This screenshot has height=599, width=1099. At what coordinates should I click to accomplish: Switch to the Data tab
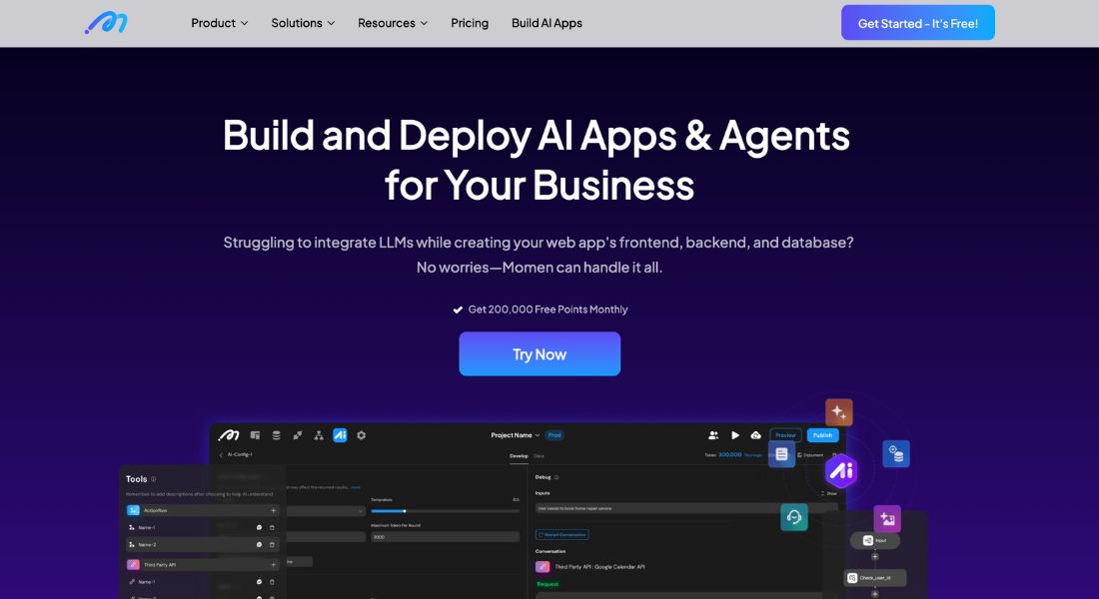540,456
